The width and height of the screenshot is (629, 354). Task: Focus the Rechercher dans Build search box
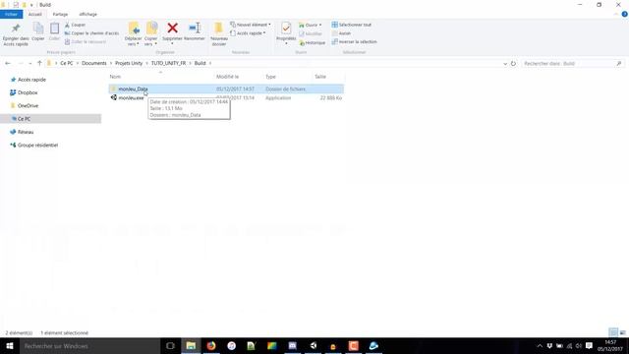[573, 63]
